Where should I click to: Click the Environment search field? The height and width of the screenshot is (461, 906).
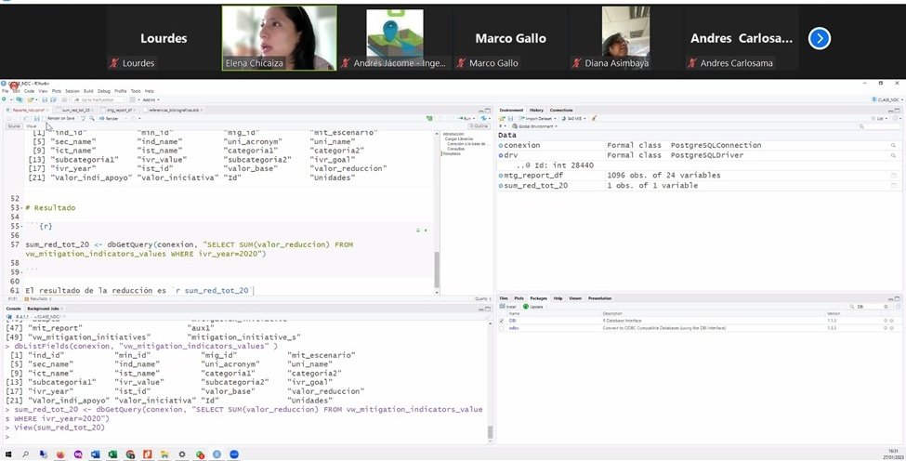(x=878, y=126)
